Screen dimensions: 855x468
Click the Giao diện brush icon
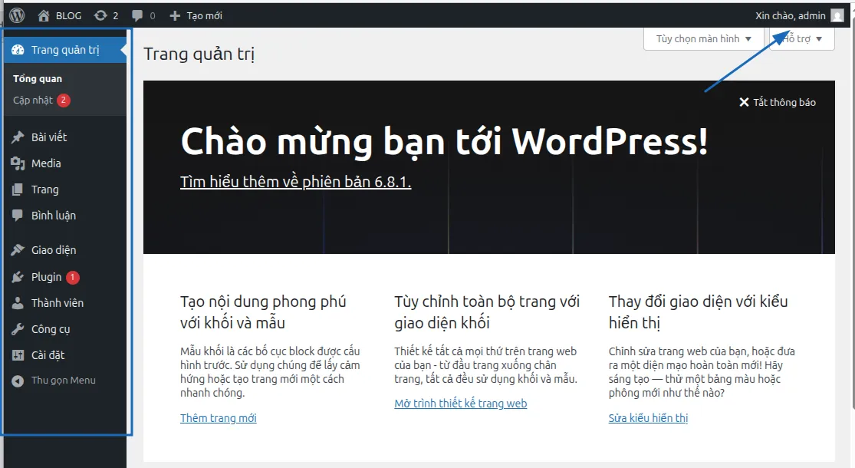(19, 249)
